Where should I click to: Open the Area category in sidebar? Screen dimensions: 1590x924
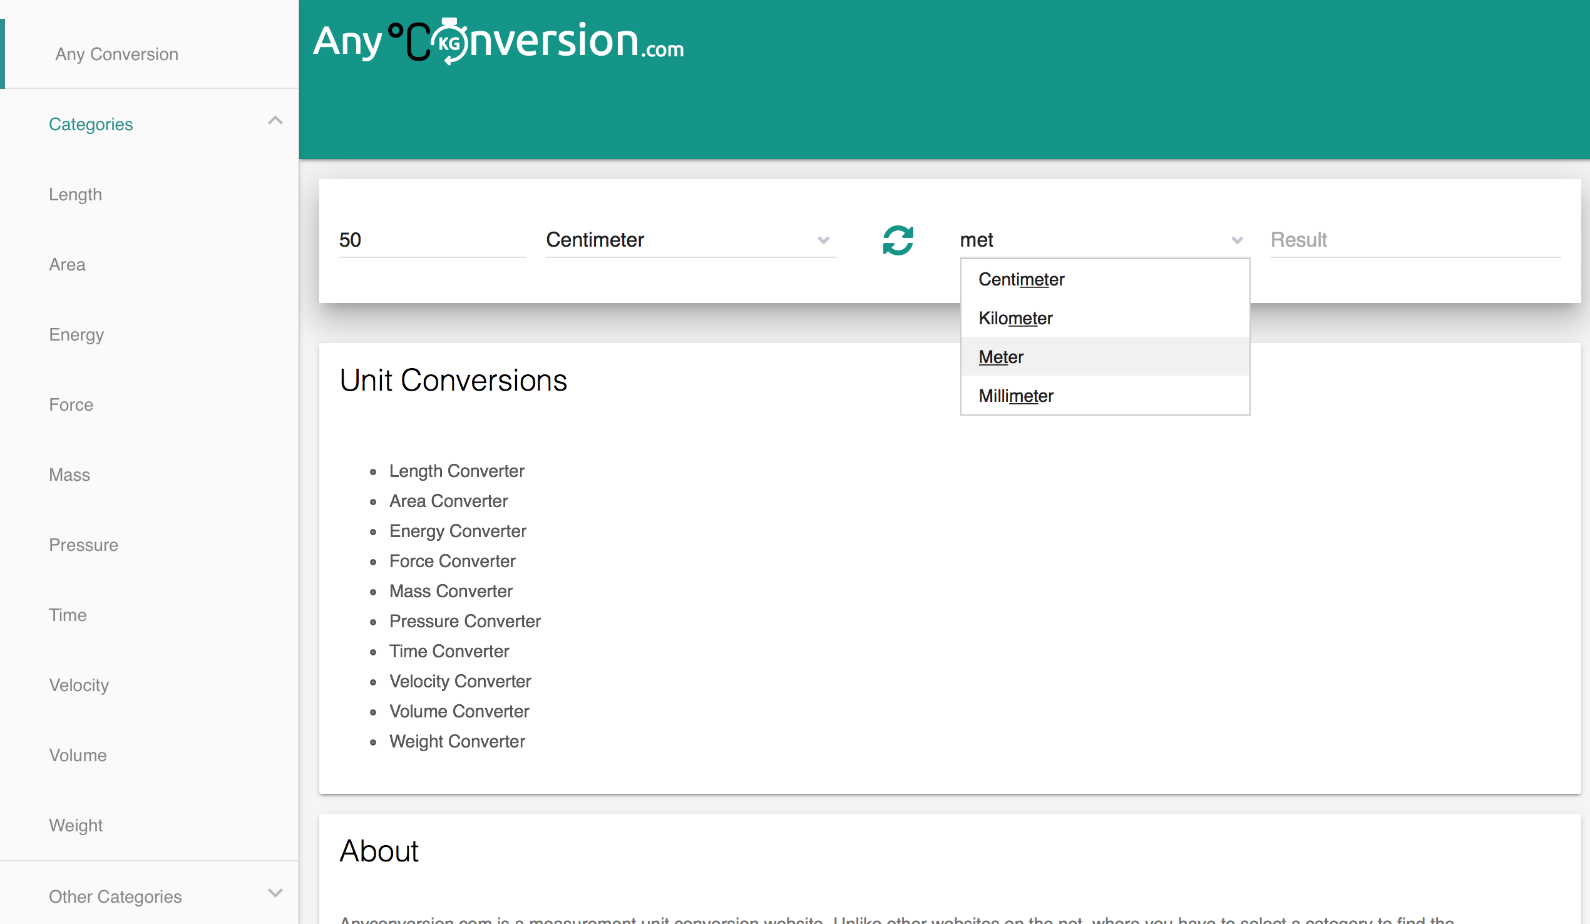point(67,264)
